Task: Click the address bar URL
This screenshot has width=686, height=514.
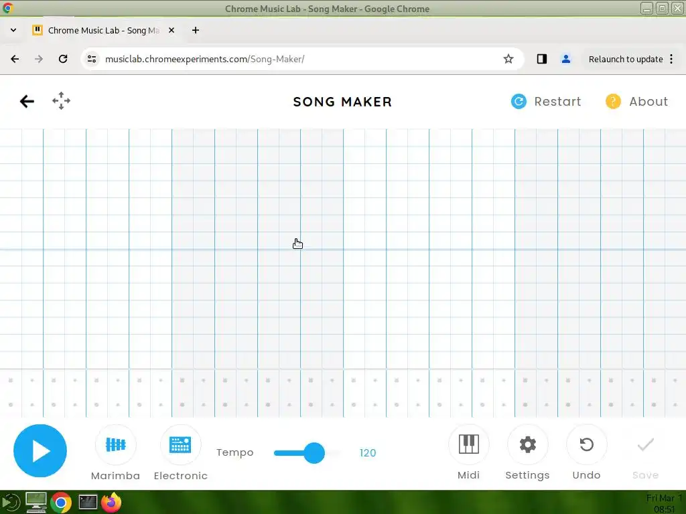Action: (x=205, y=59)
